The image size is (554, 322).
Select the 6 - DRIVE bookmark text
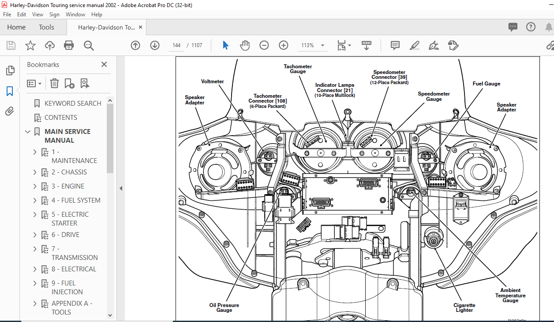65,235
